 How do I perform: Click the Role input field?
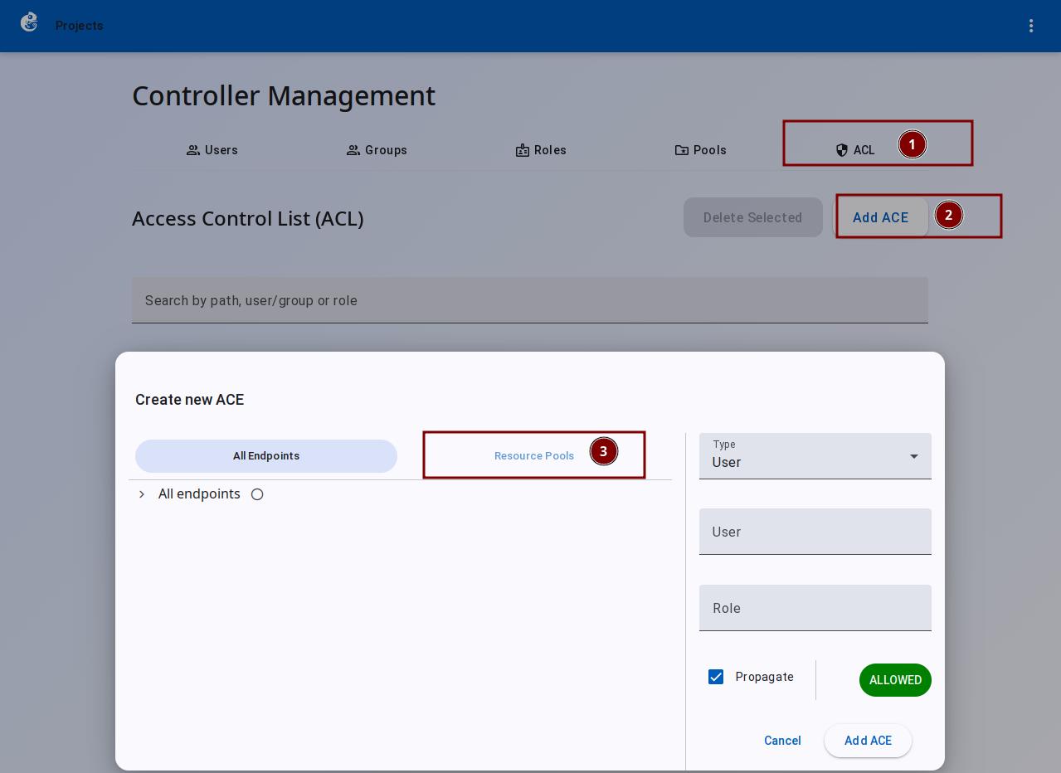click(x=815, y=608)
